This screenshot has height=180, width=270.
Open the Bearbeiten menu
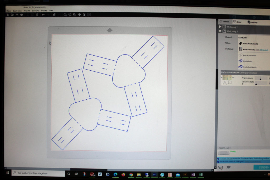pyautogui.click(x=17, y=11)
